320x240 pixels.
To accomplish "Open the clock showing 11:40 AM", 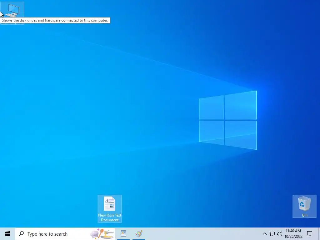I will [x=293, y=234].
